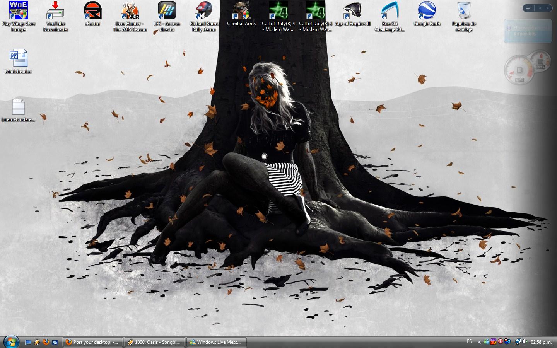The height and width of the screenshot is (348, 557).
Task: Select Richard Burns Rally Demo icon
Action: [204, 16]
